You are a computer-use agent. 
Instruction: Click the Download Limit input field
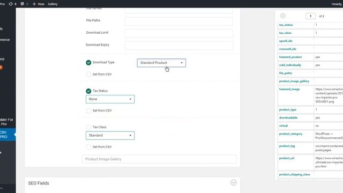click(178, 33)
